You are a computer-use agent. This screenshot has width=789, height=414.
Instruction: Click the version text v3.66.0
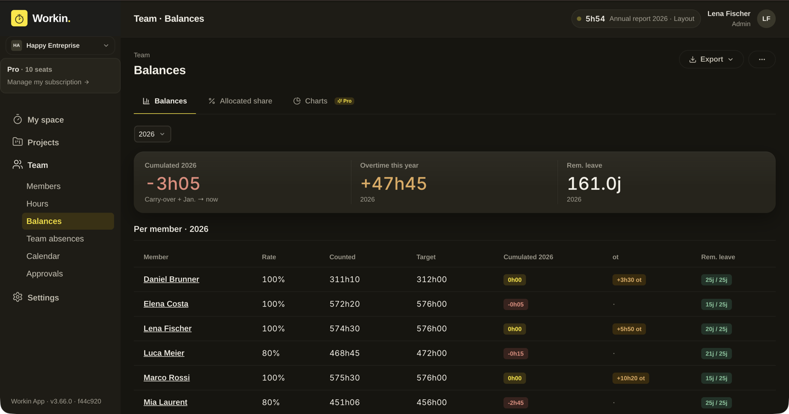coord(62,401)
